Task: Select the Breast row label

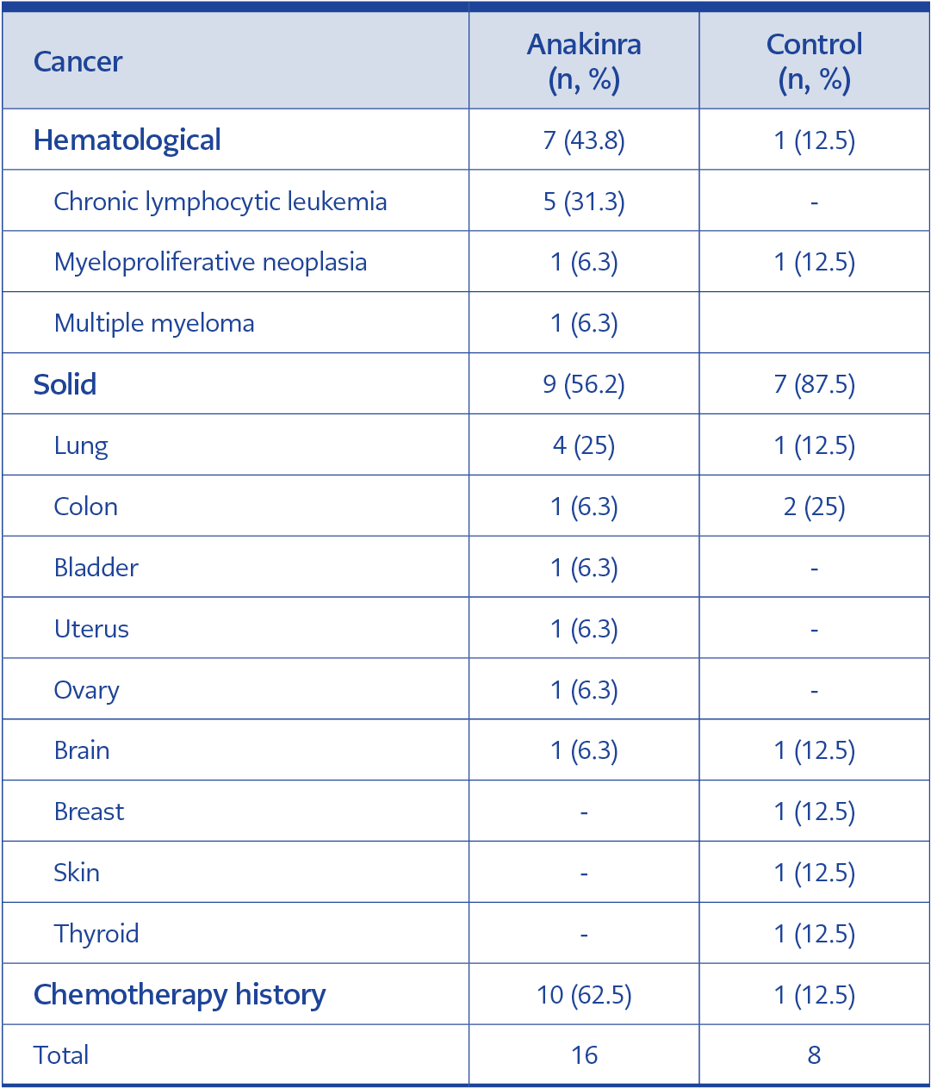Action: [89, 811]
